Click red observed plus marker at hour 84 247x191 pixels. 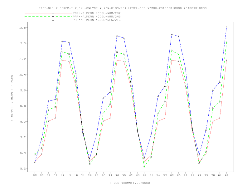click(226, 60)
